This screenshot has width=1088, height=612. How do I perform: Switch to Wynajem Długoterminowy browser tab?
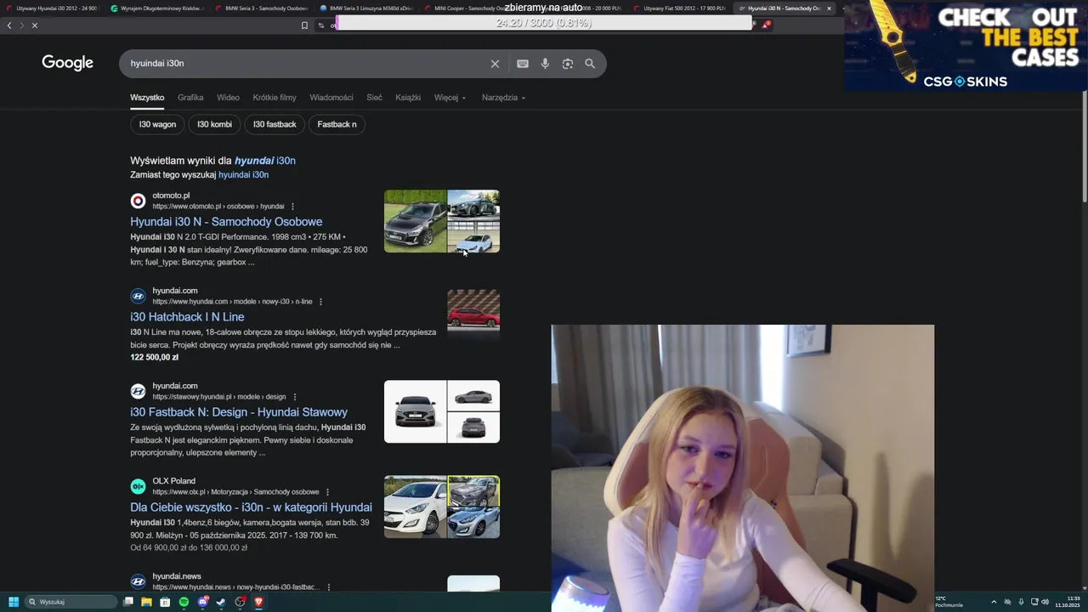tap(156, 8)
